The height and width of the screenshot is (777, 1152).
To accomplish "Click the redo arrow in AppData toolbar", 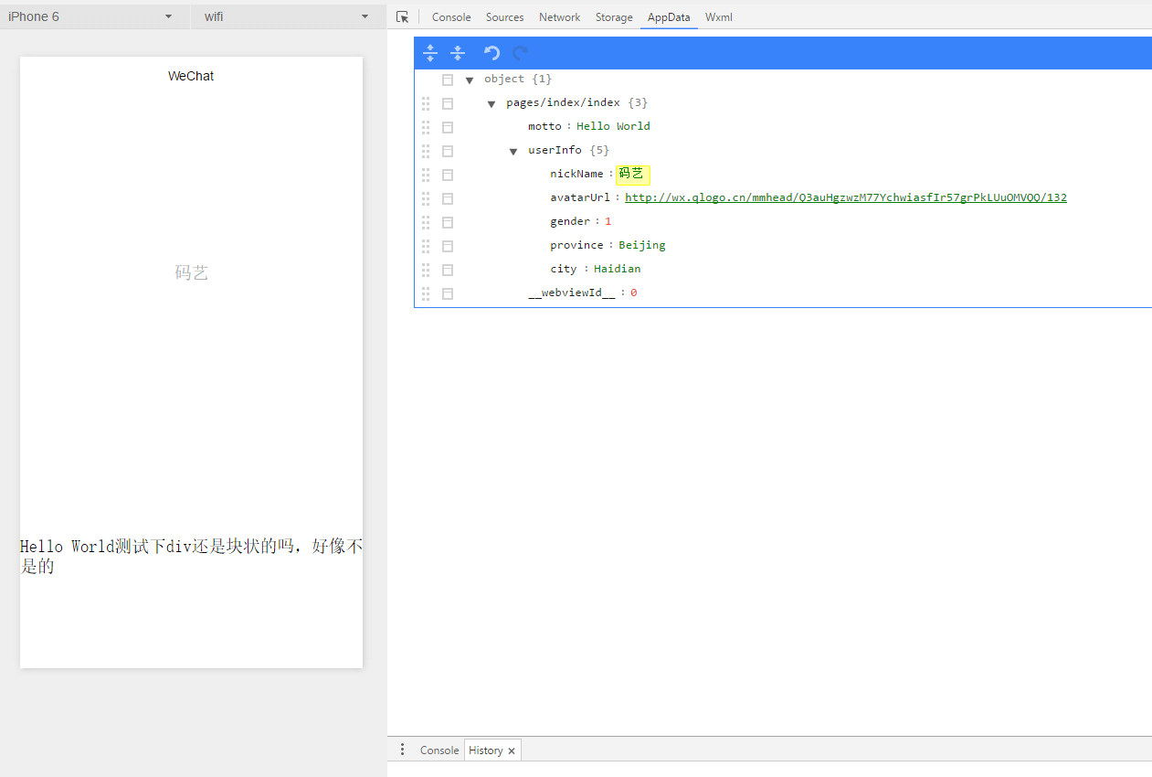I will (x=521, y=53).
